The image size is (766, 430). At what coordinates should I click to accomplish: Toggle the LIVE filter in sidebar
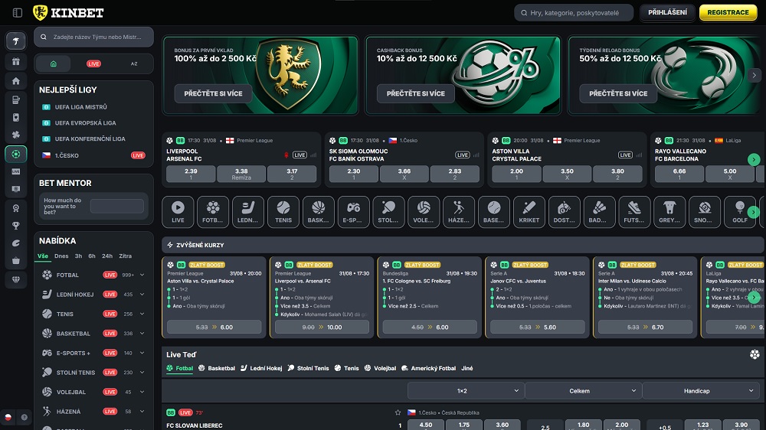[x=93, y=64]
